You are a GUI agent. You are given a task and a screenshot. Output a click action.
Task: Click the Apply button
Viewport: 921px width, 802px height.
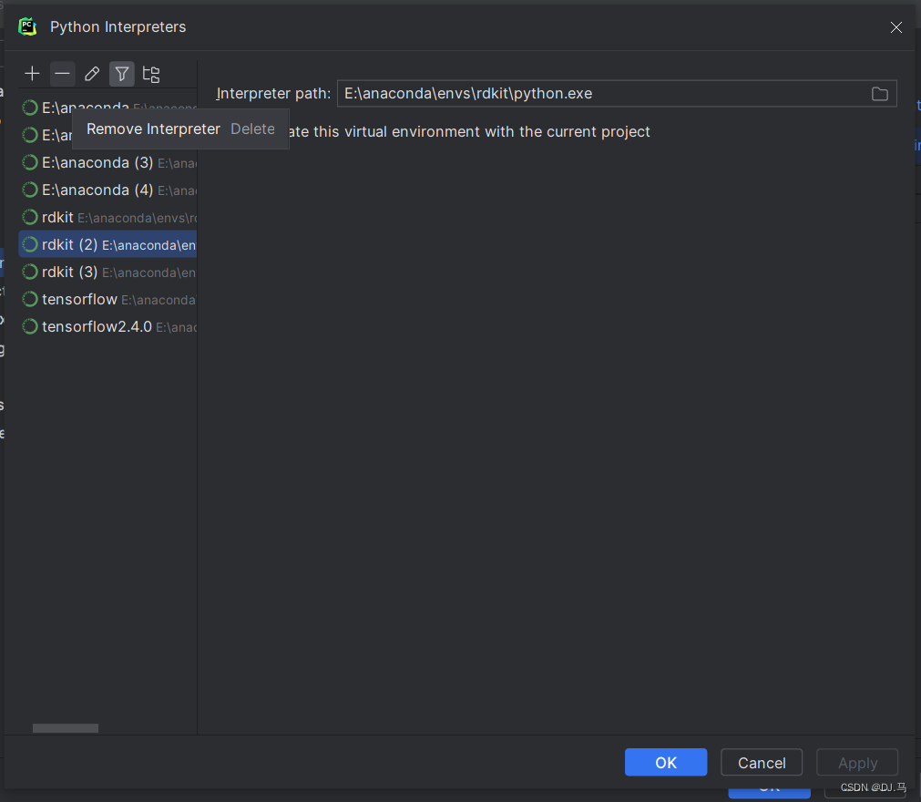pos(857,762)
